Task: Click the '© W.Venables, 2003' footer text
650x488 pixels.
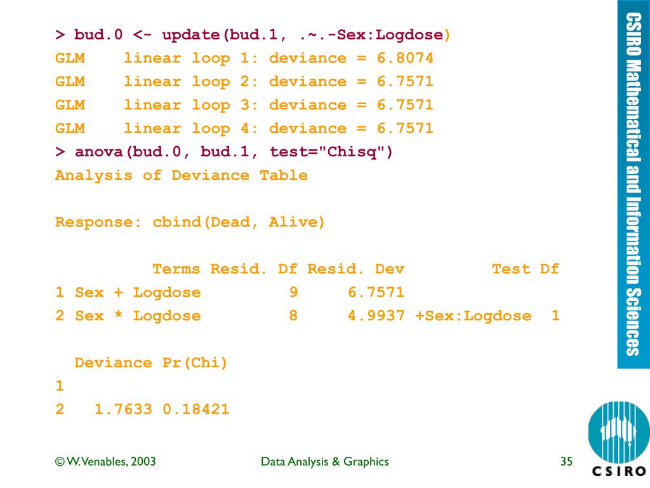Action: [105, 461]
